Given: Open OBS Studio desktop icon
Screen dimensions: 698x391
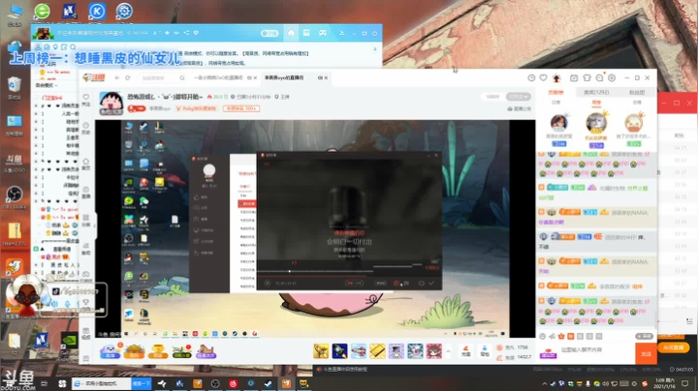Looking at the screenshot, I should point(15,196).
